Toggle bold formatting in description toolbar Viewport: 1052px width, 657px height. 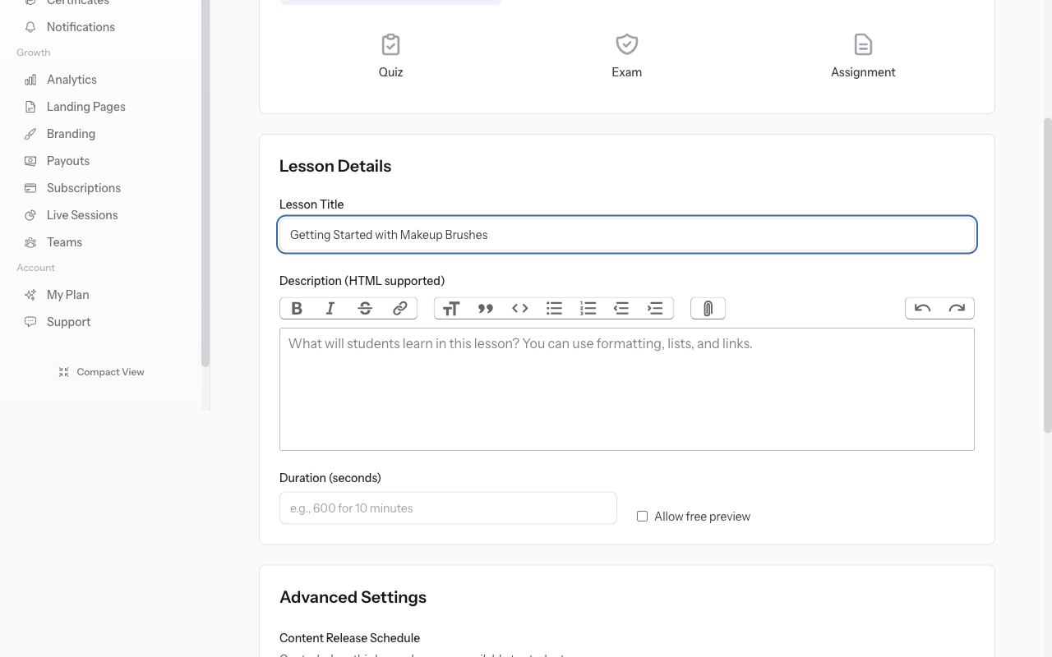click(297, 308)
